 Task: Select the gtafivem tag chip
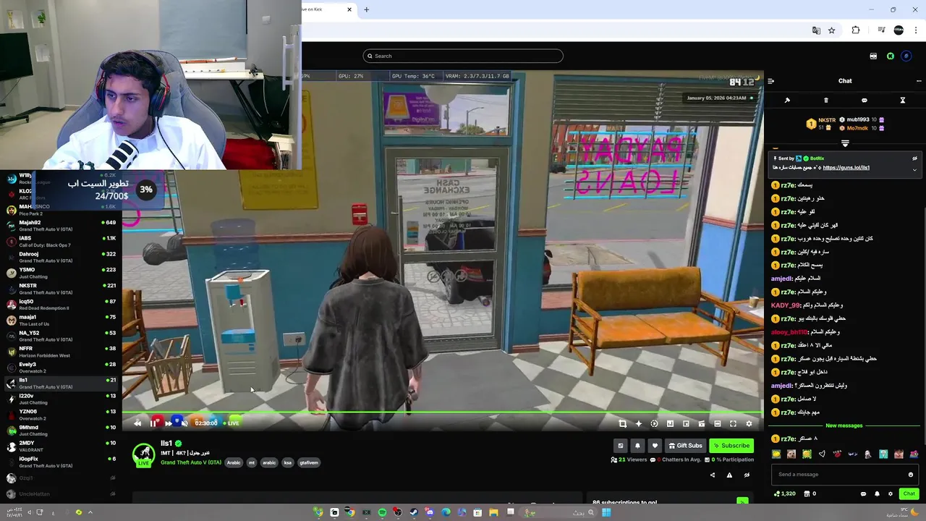[309, 462]
